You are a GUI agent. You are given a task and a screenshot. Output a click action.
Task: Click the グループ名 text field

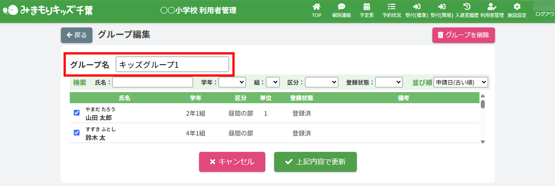172,65
